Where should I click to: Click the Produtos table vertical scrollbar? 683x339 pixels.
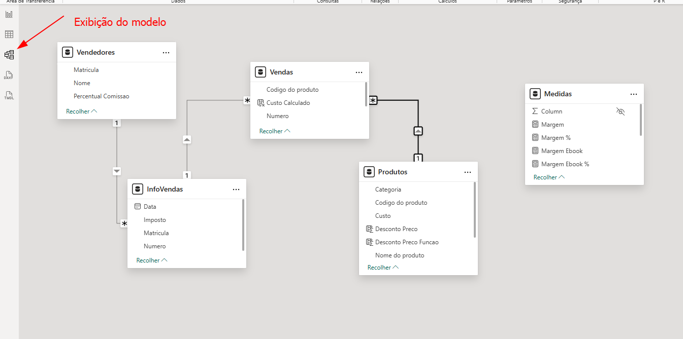(475, 210)
